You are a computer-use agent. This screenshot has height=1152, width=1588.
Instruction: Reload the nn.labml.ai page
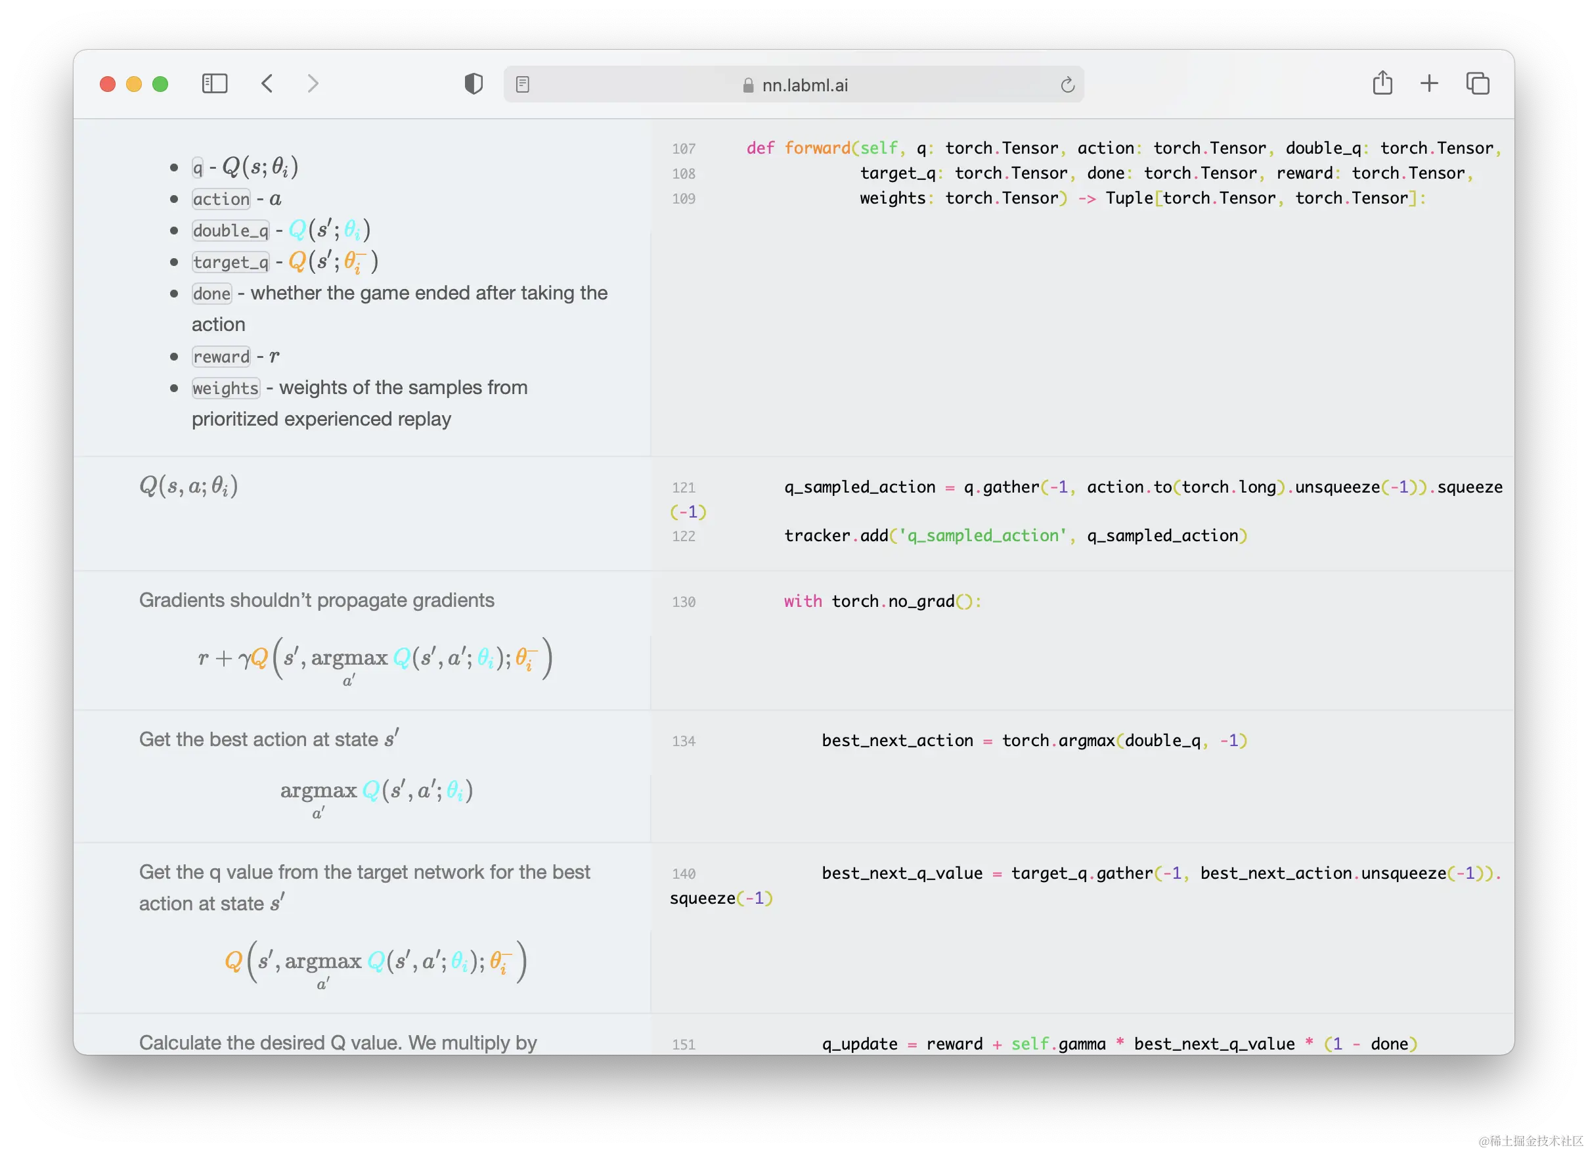(x=1067, y=85)
